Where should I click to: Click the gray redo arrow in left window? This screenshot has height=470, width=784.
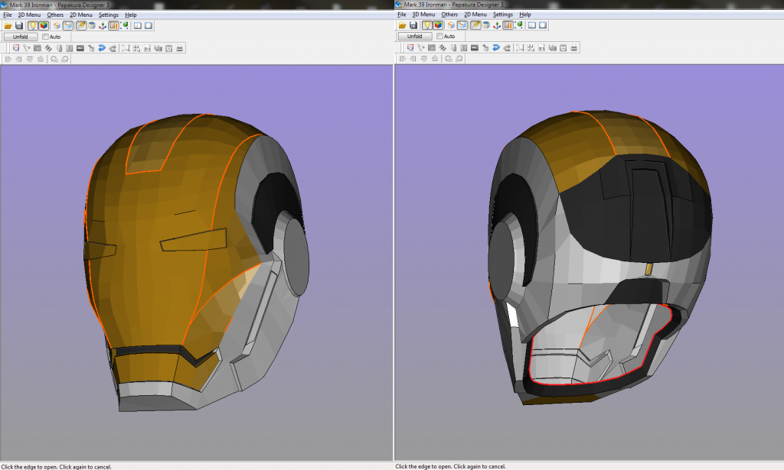(113, 48)
